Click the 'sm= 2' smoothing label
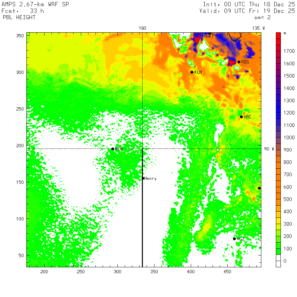 click(x=262, y=17)
